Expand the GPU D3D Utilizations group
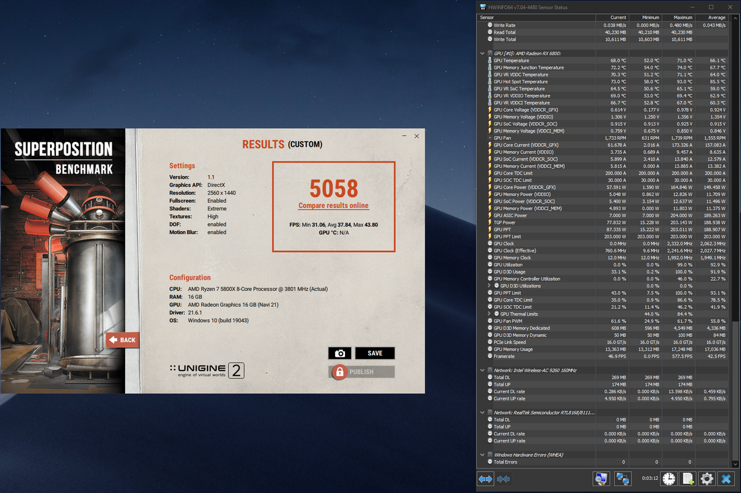 coord(490,286)
